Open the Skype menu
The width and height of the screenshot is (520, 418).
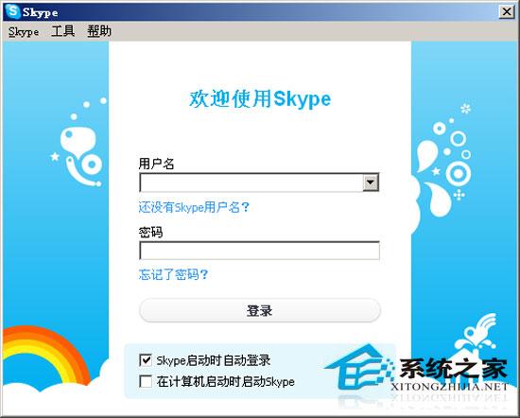(24, 31)
